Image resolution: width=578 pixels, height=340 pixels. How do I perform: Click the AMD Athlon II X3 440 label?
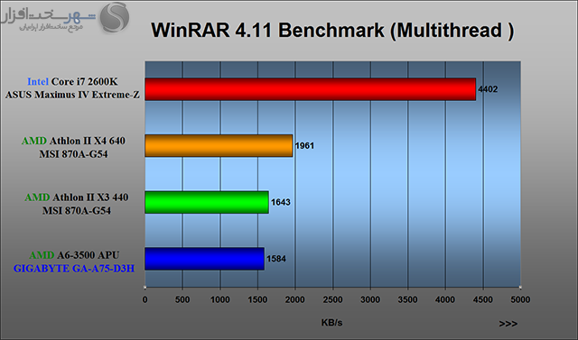77,198
